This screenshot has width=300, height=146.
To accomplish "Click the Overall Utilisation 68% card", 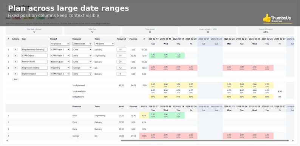I will (266, 31).
